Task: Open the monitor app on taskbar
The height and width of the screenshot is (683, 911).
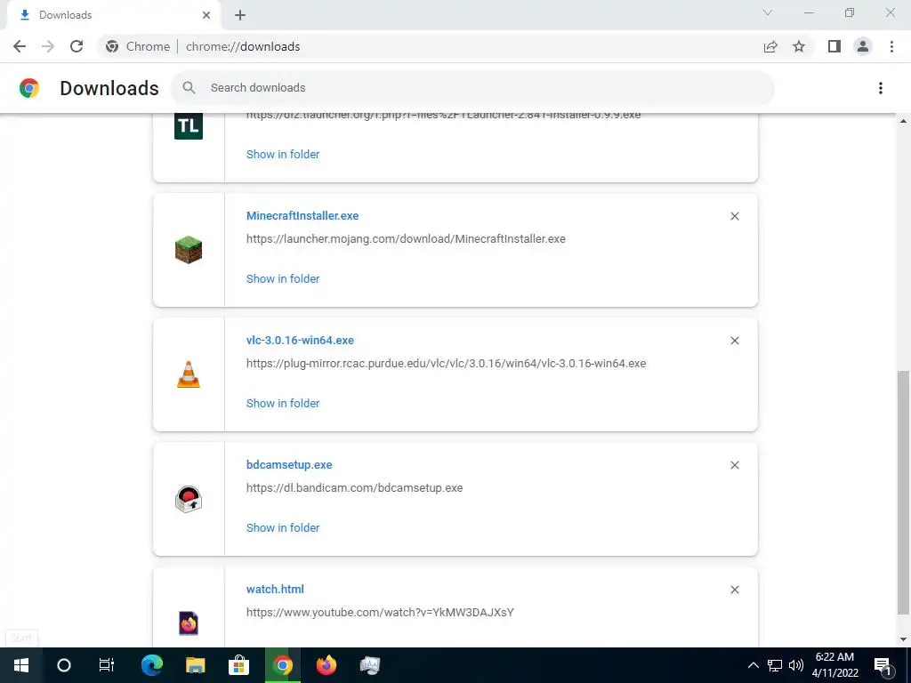Action: pyautogui.click(x=370, y=665)
